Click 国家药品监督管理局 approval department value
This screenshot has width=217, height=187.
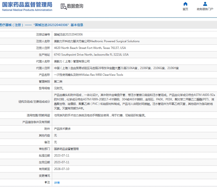[x=66, y=149]
